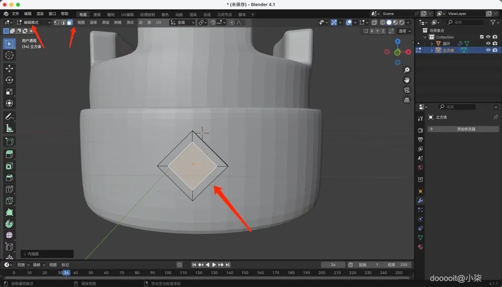
Task: Click the hand pan-view icon
Action: tap(407, 80)
